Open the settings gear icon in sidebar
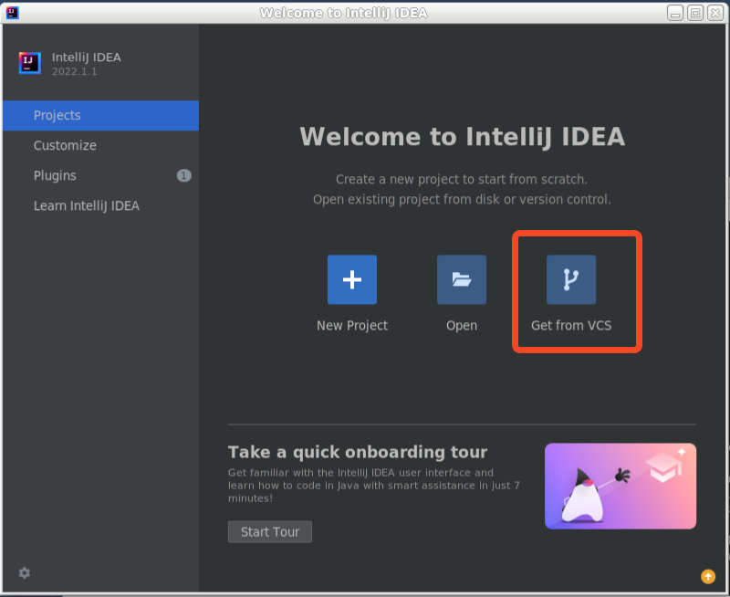 pyautogui.click(x=25, y=572)
